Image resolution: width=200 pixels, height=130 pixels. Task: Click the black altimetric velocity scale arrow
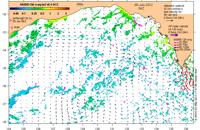[170, 20]
